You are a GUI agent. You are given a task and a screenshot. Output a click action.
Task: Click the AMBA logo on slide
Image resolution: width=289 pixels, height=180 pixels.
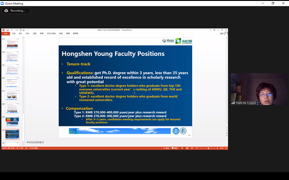point(168,41)
